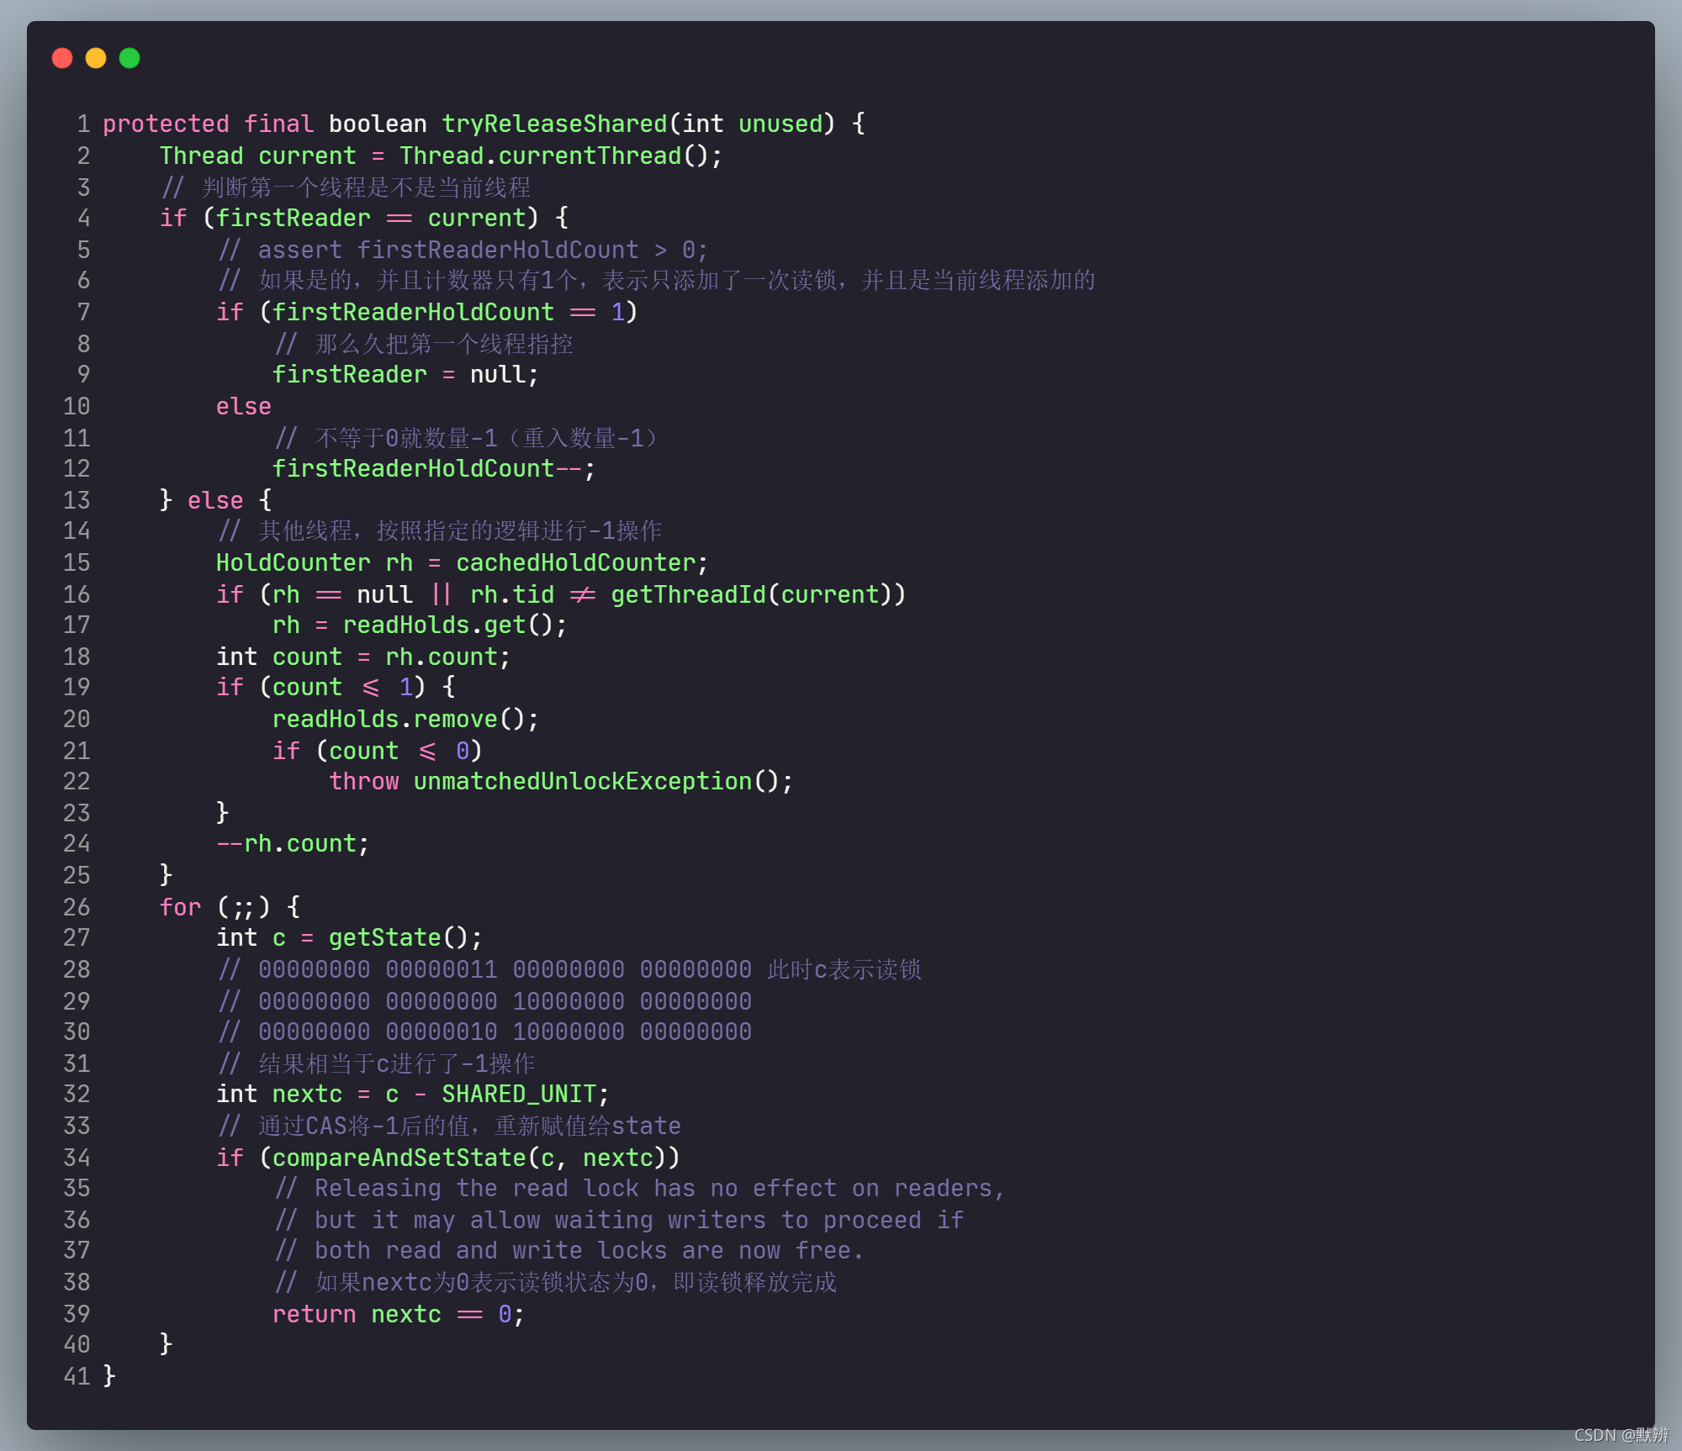
Task: Click the yellow minimize dot
Action: tap(96, 58)
